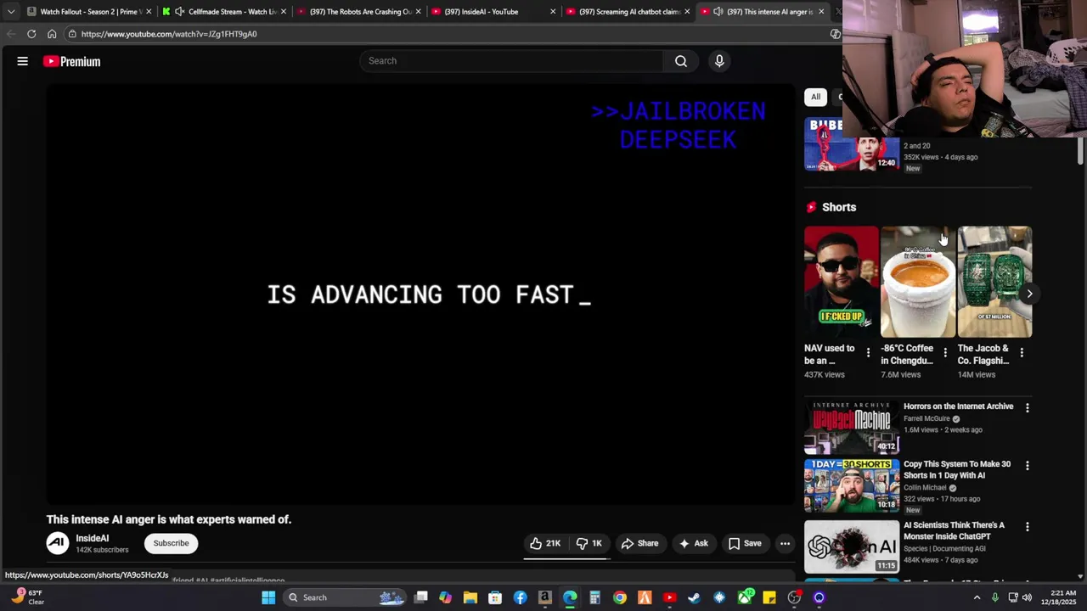Image resolution: width=1087 pixels, height=611 pixels.
Task: Open the YouTube guide hamburger menu
Action: 23,61
